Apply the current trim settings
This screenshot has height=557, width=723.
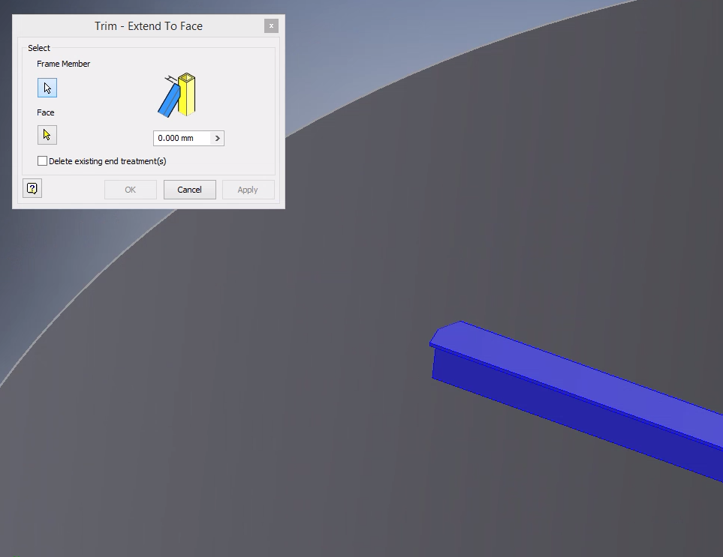[x=248, y=189]
